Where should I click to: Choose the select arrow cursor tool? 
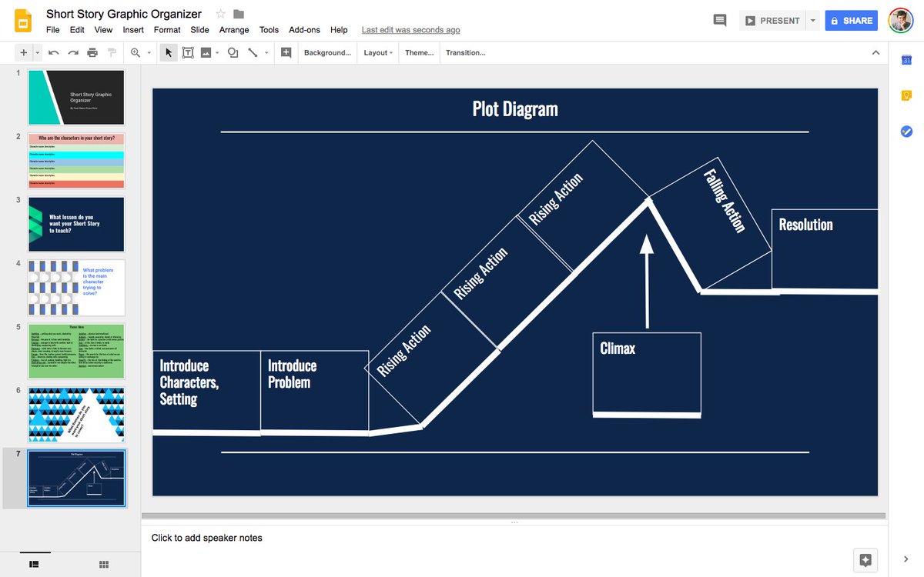pos(169,52)
